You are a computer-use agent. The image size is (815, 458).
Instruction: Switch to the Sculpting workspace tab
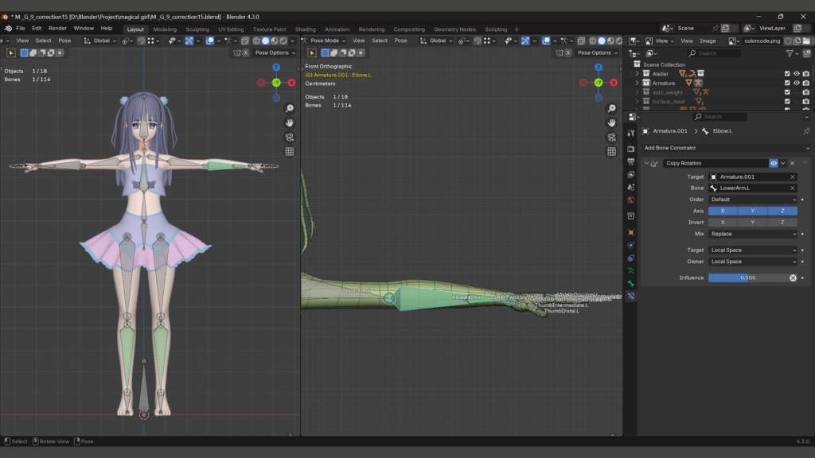197,29
